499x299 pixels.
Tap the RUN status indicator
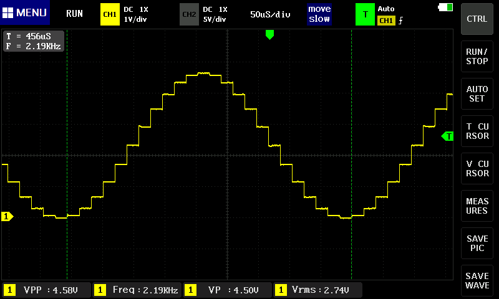click(x=74, y=14)
